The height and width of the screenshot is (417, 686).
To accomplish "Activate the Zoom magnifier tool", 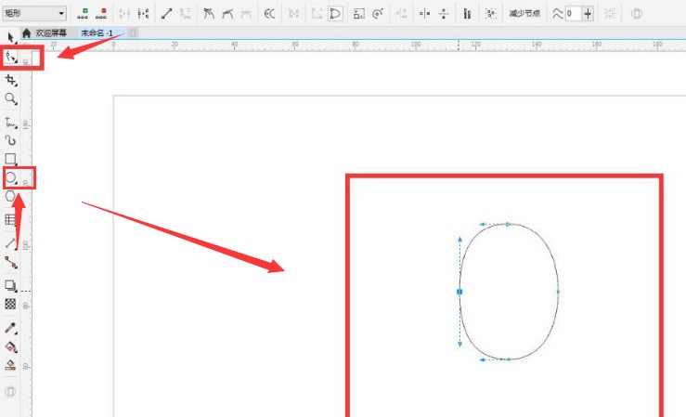I will [x=11, y=98].
